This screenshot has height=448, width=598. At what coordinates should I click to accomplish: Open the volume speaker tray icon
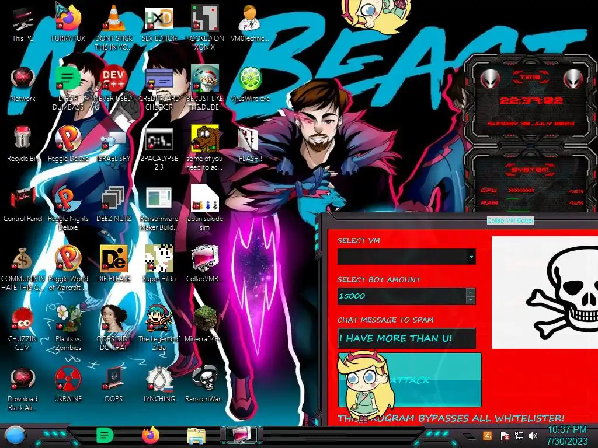click(533, 436)
